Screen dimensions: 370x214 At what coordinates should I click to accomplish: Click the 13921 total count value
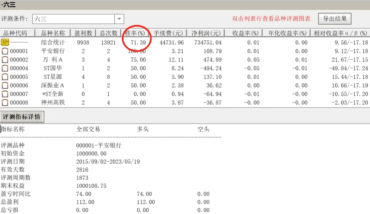click(108, 42)
